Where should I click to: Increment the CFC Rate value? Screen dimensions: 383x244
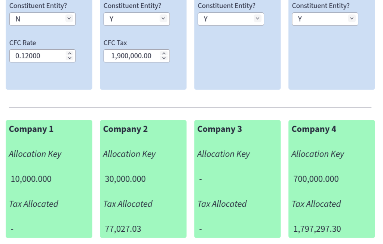tap(69, 53)
